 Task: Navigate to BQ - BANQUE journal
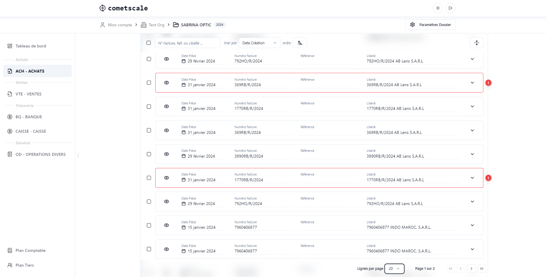(x=29, y=117)
